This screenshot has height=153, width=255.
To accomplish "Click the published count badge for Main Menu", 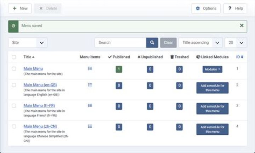I will [119, 69].
